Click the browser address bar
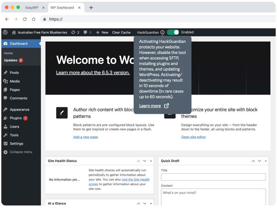 [157, 19]
